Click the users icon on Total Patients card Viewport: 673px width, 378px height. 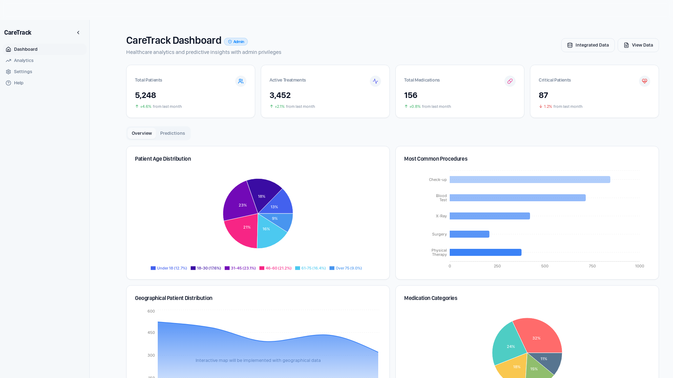point(241,81)
